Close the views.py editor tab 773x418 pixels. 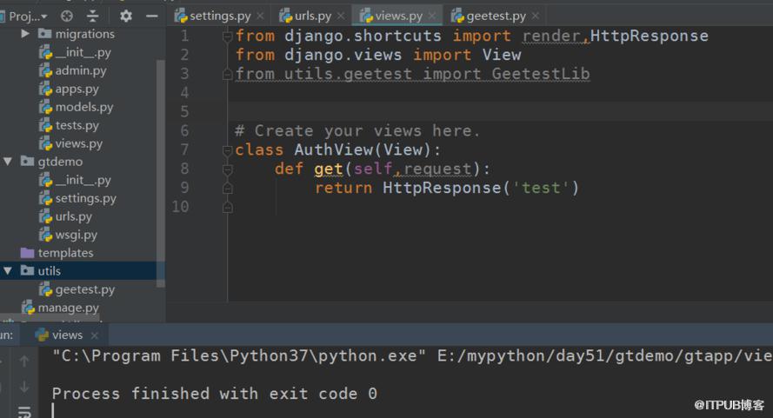tap(432, 17)
